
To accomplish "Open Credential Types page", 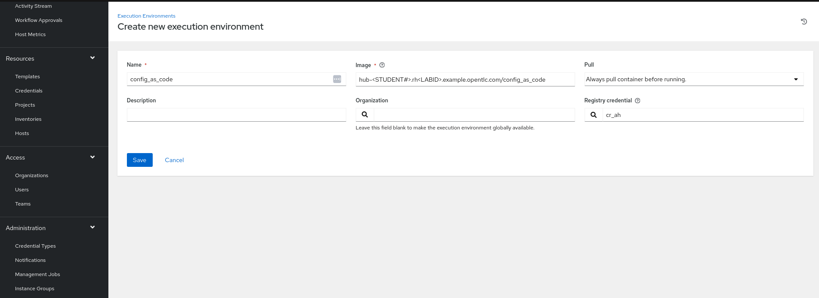I will (35, 246).
